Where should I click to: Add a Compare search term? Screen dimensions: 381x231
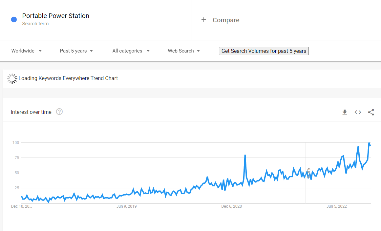pos(226,20)
